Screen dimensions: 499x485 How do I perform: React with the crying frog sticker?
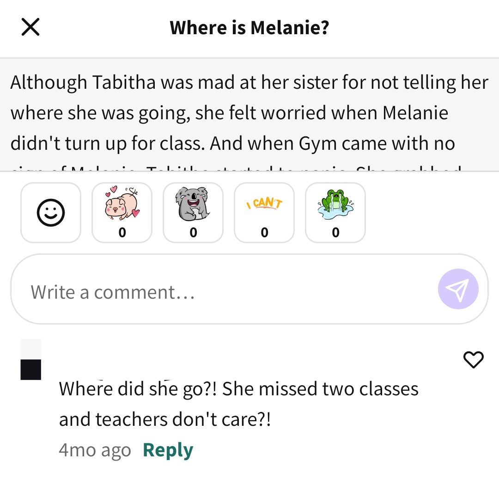(335, 213)
